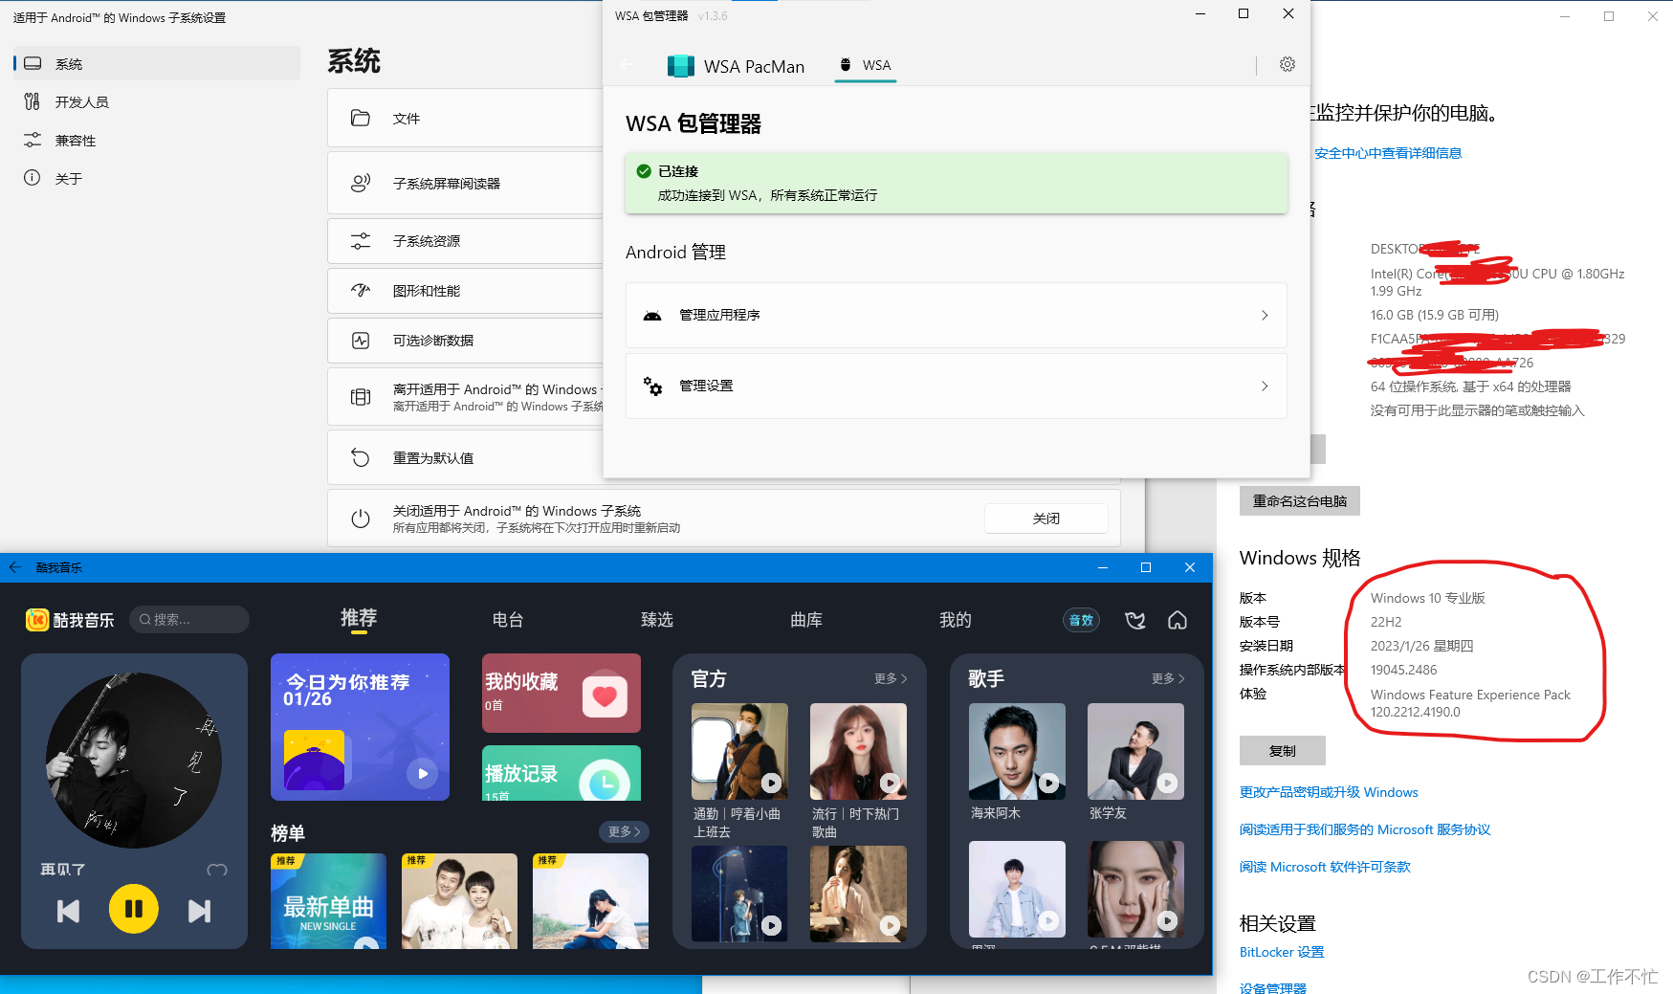
Task: Select 兼容性 in WSA settings sidebar
Action: pos(156,140)
